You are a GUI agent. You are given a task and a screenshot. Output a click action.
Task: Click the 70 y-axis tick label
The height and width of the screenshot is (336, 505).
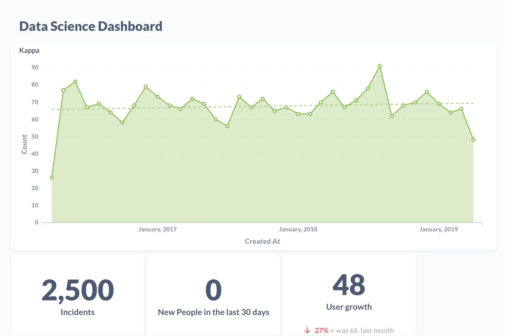click(x=35, y=102)
